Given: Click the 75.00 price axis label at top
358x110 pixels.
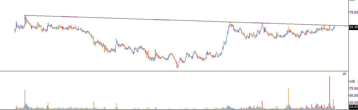Looking at the screenshot, I should [354, 12].
